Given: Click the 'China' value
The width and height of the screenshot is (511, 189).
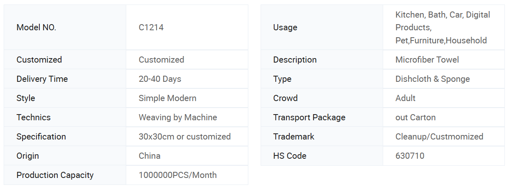Looking at the screenshot, I should [150, 156].
